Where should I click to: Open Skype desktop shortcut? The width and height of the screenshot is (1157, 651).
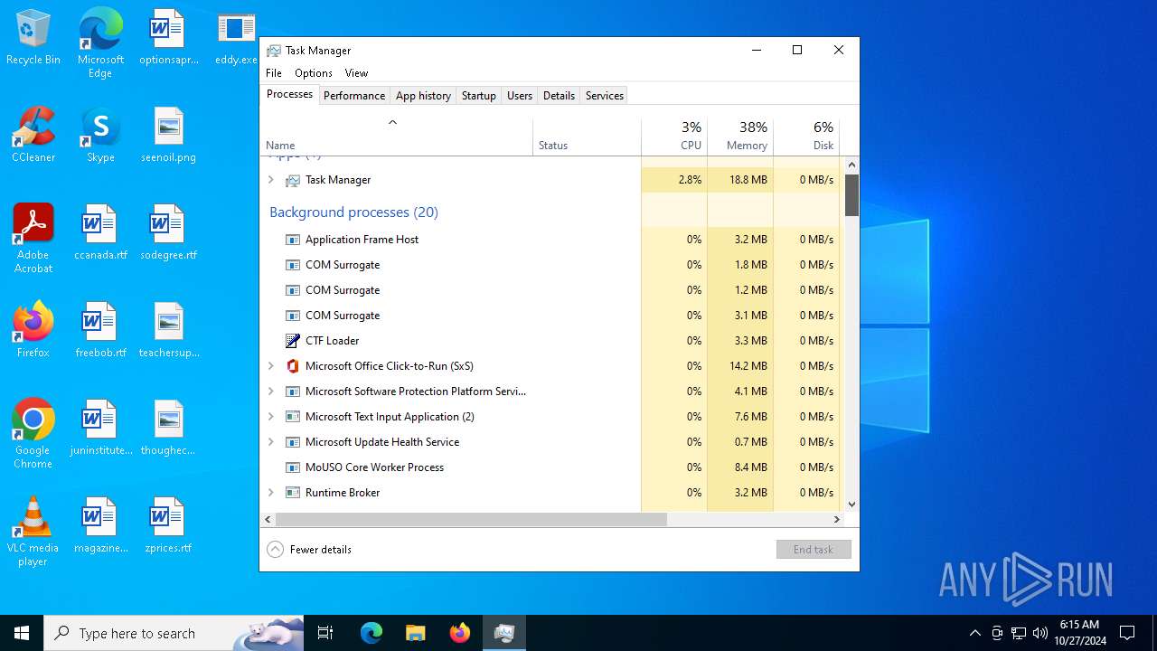100,135
